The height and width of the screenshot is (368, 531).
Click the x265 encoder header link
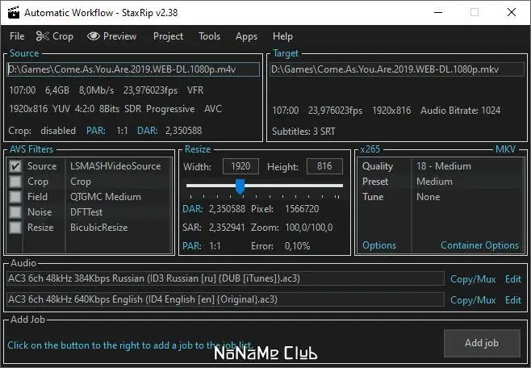(370, 149)
